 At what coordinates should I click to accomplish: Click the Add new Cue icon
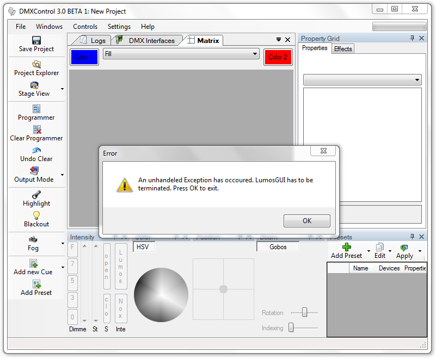pos(33,263)
